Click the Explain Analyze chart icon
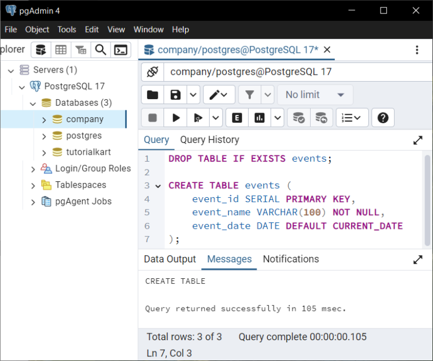 [259, 118]
